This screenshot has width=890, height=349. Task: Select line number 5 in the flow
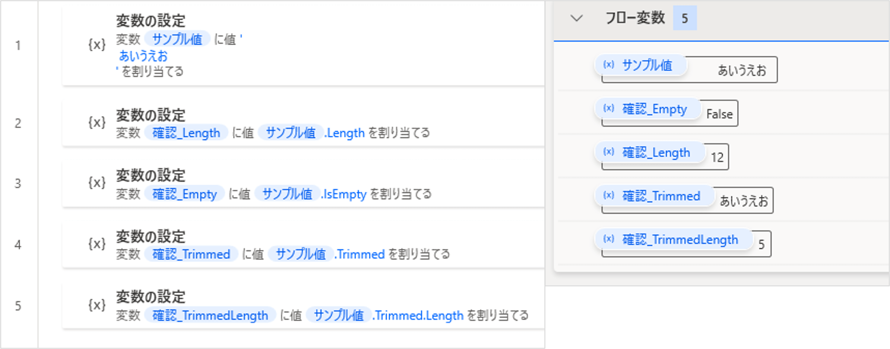[x=18, y=306]
